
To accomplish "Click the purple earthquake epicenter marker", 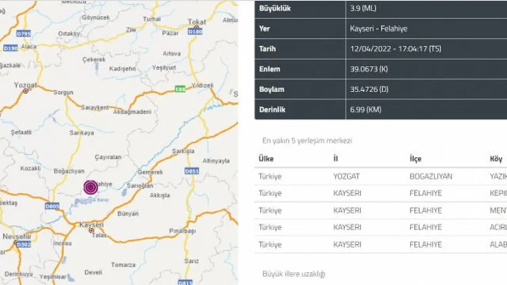I will (91, 187).
